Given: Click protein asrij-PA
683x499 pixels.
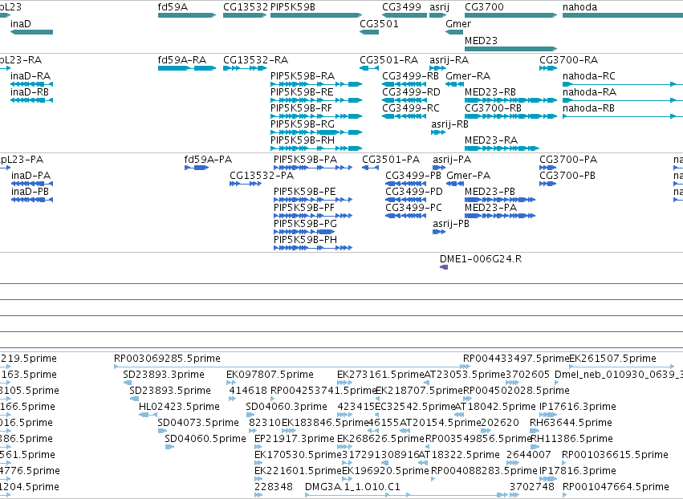Looking at the screenshot, I should (x=439, y=168).
